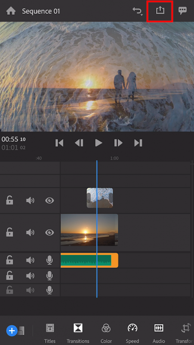This screenshot has width=194, height=345.
Task: Mute the dimmed bottom audio track
Action: [30, 290]
